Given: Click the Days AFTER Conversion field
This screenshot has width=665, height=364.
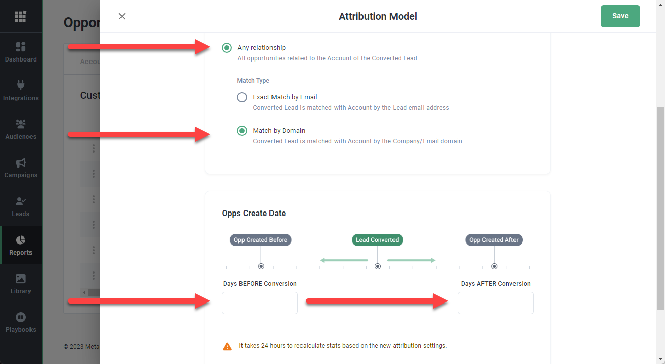Looking at the screenshot, I should [495, 303].
